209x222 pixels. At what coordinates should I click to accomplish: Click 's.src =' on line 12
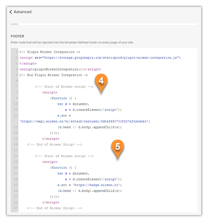click(64, 116)
